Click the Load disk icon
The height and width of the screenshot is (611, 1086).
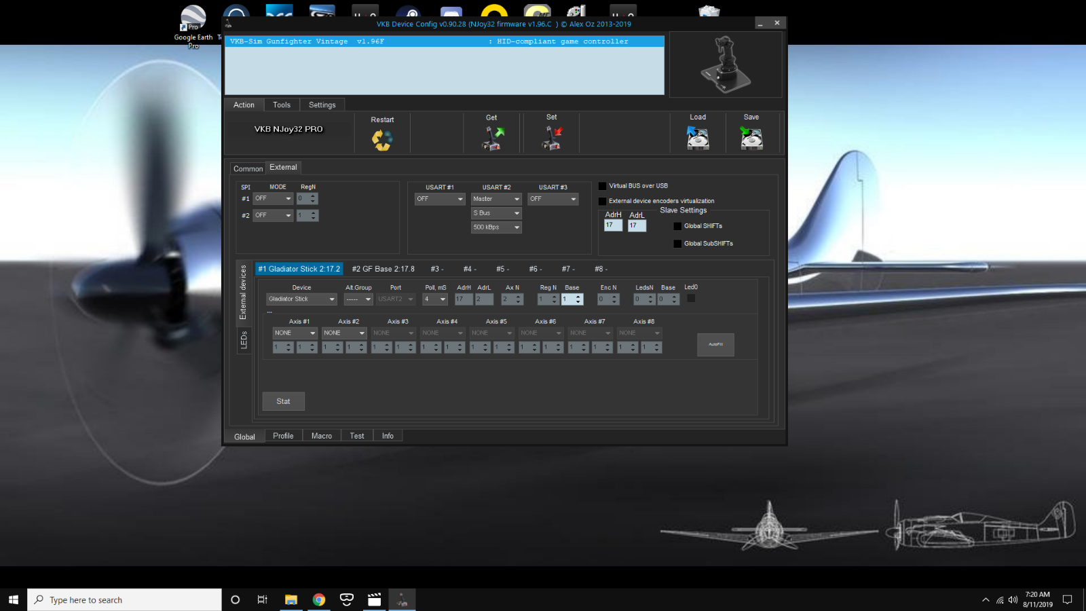(698, 138)
